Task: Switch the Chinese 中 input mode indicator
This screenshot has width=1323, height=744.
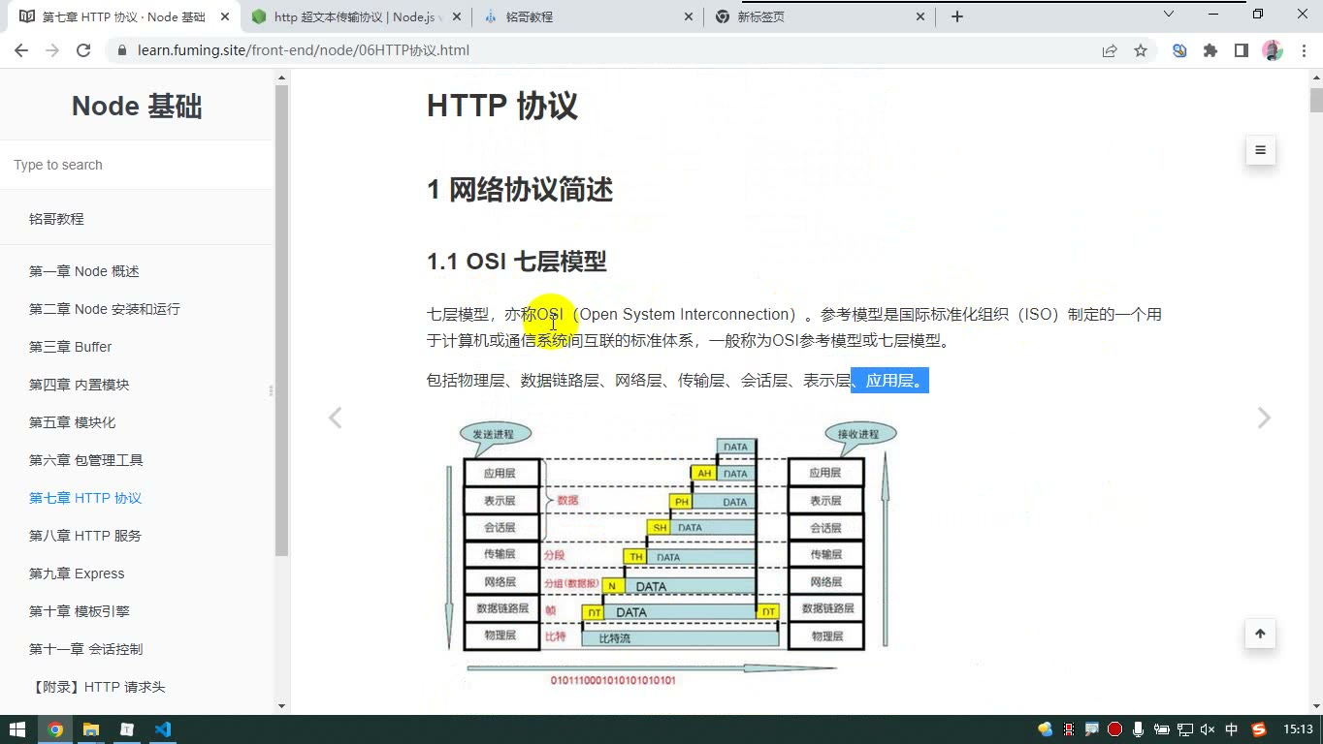Action: (x=1232, y=729)
